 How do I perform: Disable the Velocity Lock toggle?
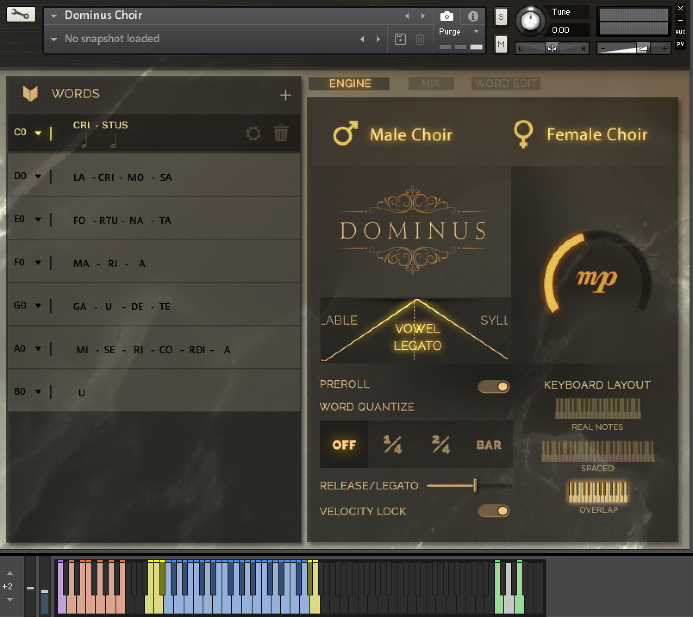click(495, 511)
